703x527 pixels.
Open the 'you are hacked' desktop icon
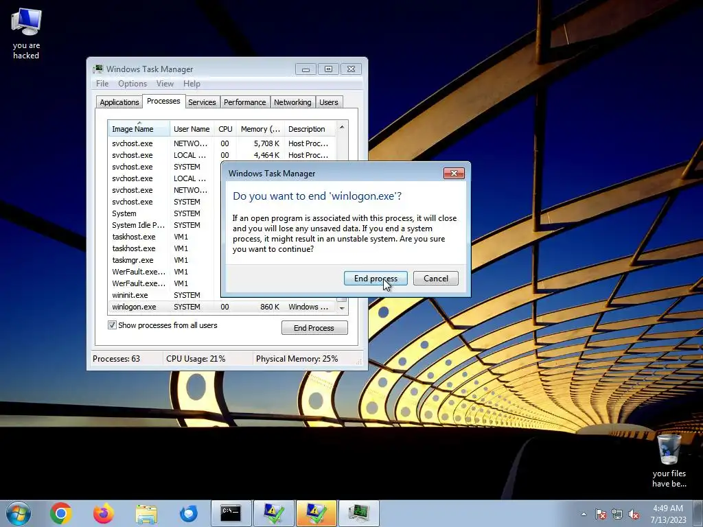click(x=26, y=34)
